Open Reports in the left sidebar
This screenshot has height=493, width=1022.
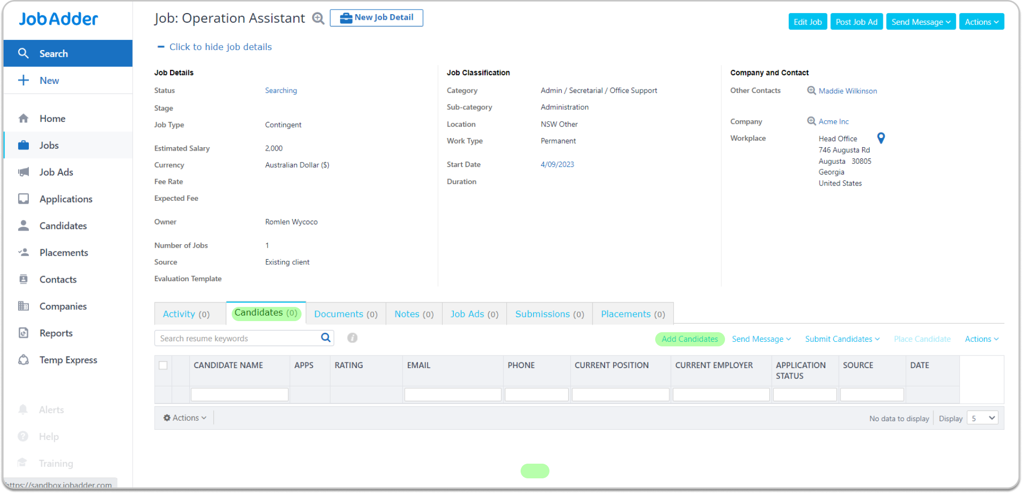pos(56,333)
